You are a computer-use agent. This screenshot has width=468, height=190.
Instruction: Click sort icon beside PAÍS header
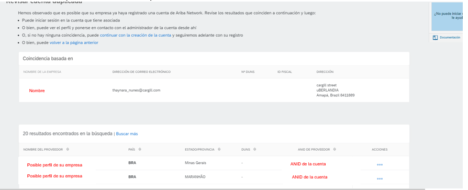point(140,149)
